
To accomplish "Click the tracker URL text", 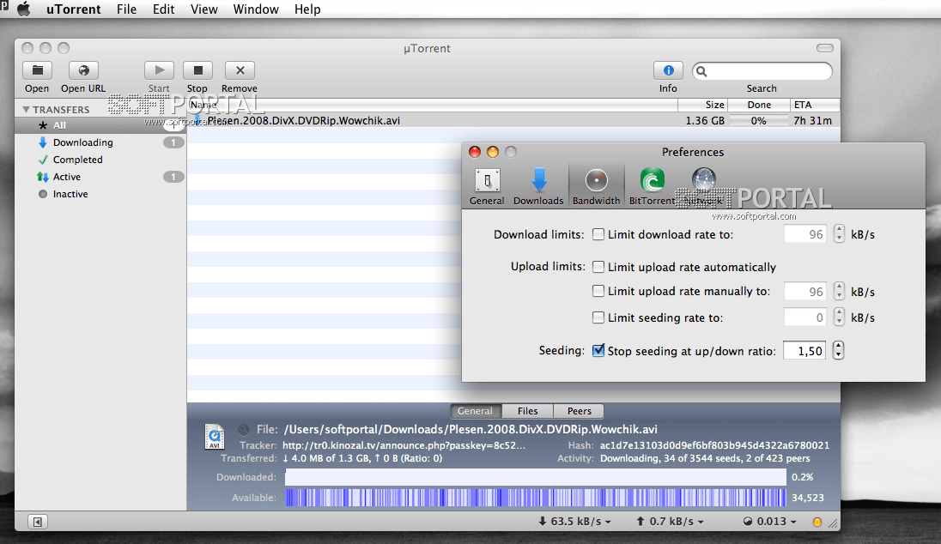I will 404,445.
